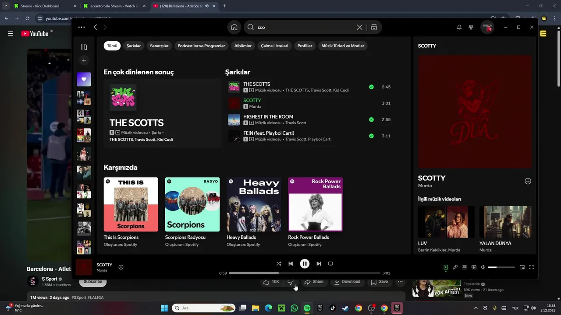Mute the YouTube Barcelona browser tab
Screen dimensions: 561x315
tap(207, 6)
